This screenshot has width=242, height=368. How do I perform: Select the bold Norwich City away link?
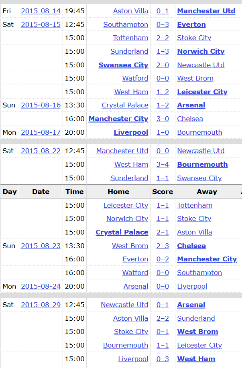(201, 51)
